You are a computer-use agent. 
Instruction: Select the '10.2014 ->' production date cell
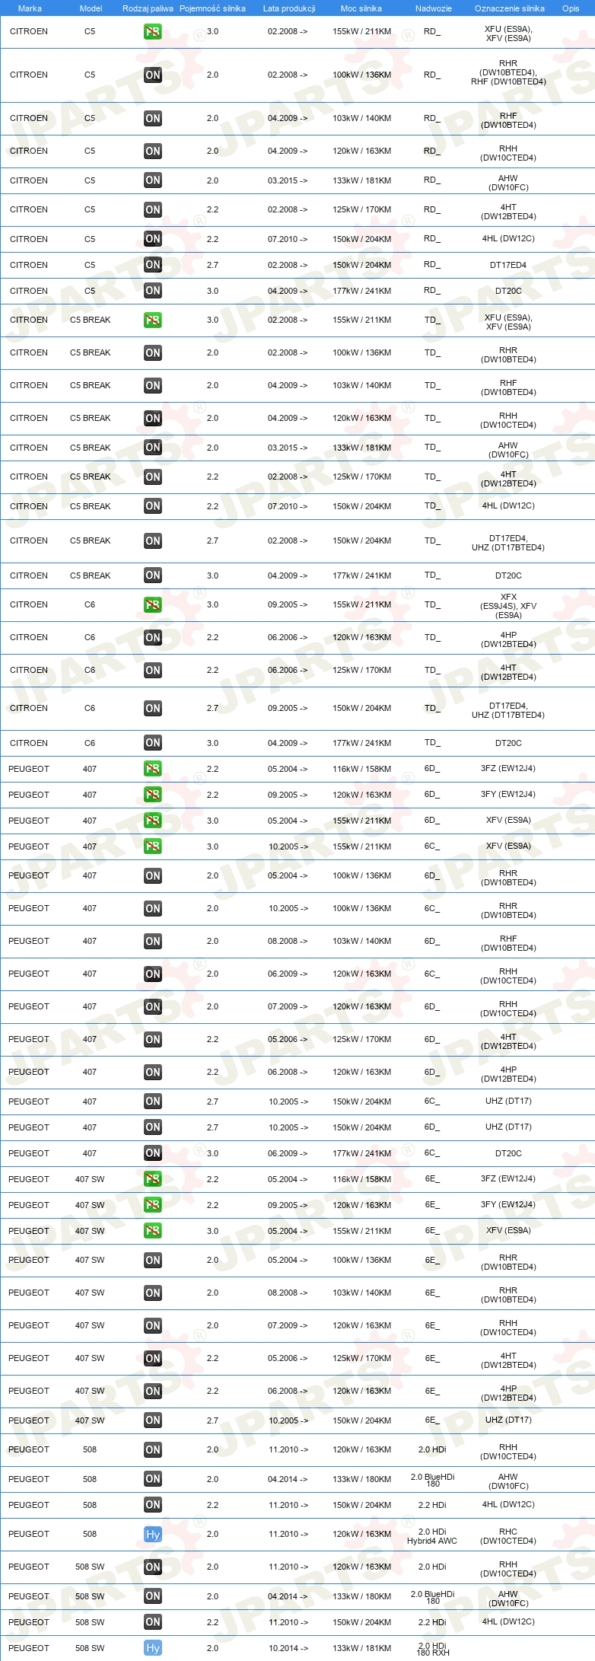pos(288,1648)
